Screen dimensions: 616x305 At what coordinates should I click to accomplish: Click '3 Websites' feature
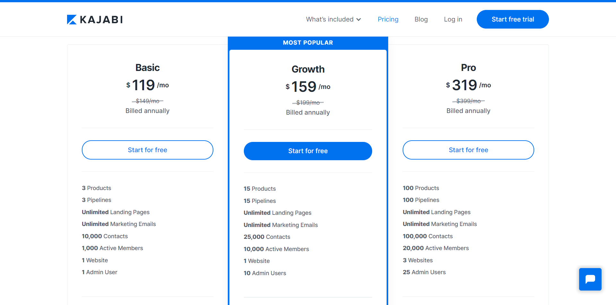pyautogui.click(x=418, y=260)
